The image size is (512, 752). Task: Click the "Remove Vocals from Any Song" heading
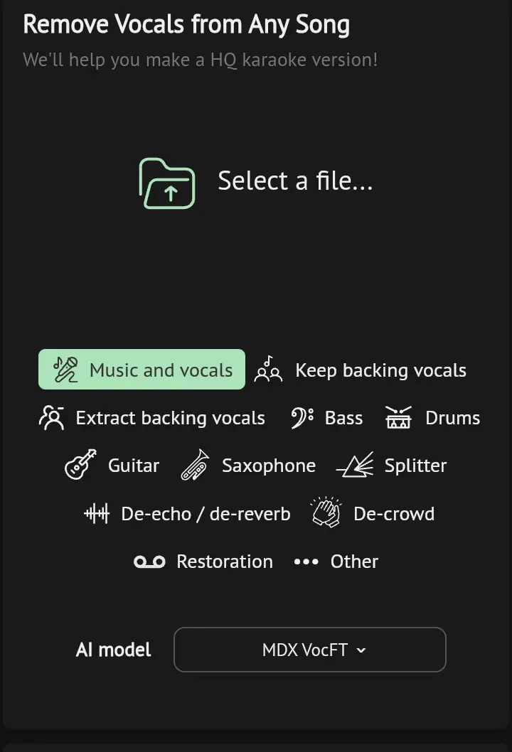pyautogui.click(x=186, y=24)
